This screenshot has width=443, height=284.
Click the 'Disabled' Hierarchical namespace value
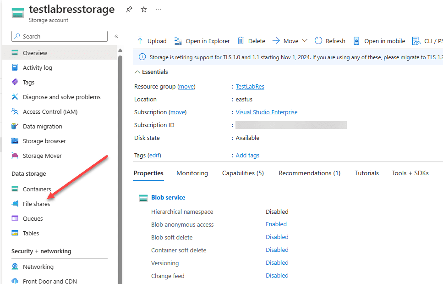pyautogui.click(x=277, y=212)
